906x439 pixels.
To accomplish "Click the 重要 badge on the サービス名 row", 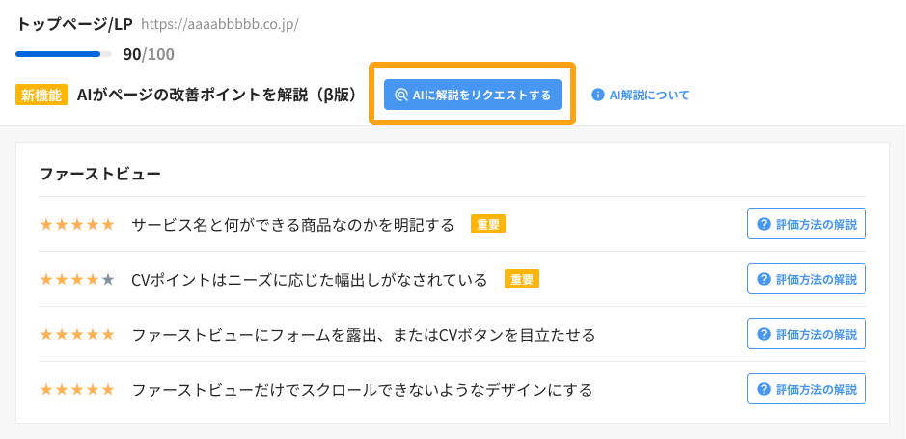I will [x=488, y=224].
